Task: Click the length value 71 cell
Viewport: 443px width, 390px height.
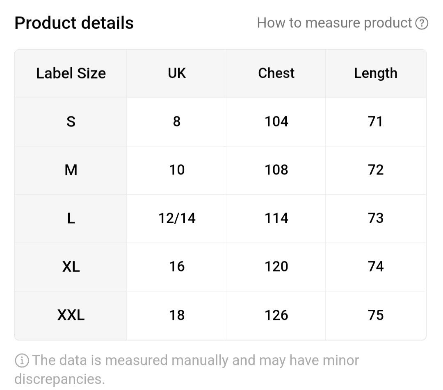Action: pyautogui.click(x=376, y=122)
